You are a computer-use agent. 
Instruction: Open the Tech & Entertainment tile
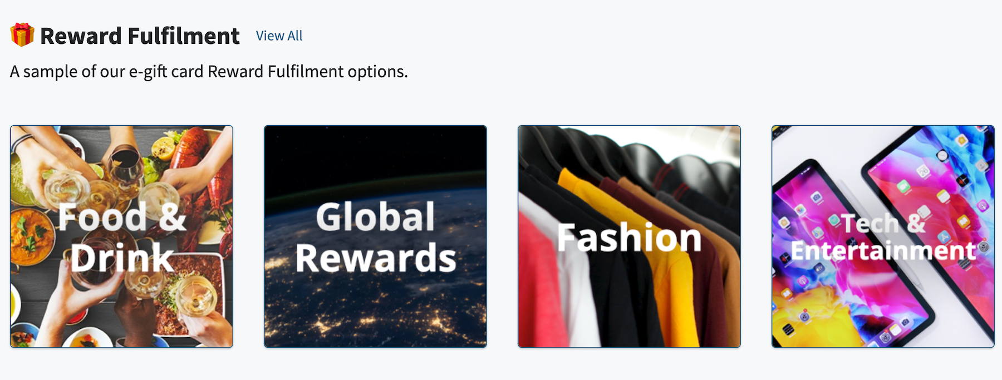(883, 236)
